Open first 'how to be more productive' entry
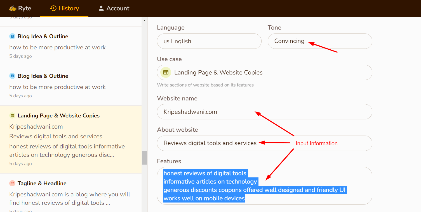The height and width of the screenshot is (212, 421). click(57, 47)
